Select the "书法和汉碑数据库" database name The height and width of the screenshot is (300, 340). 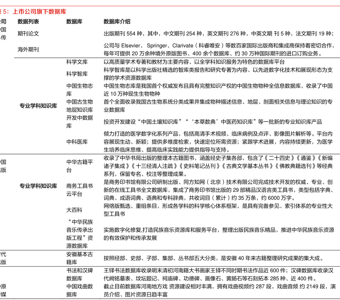(80, 274)
